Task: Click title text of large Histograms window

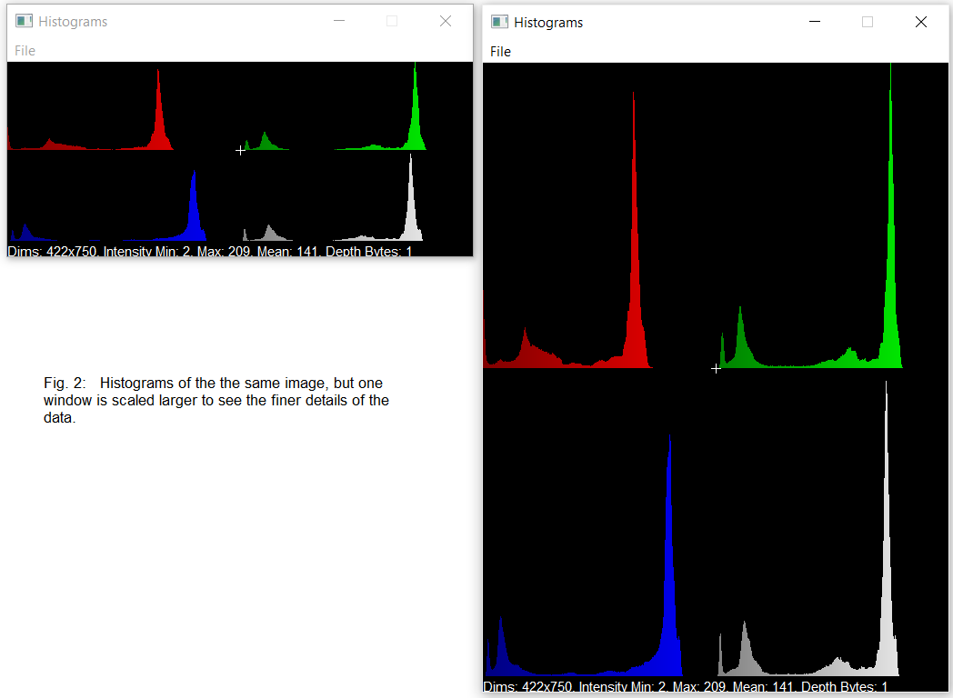Action: pyautogui.click(x=548, y=23)
